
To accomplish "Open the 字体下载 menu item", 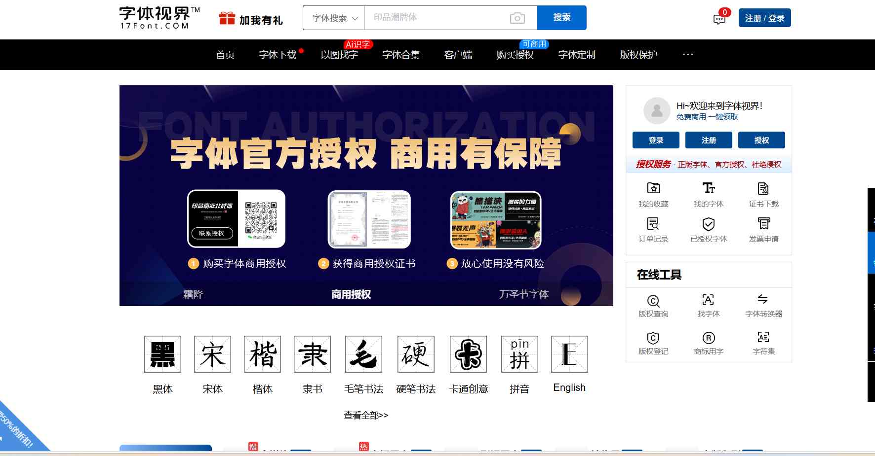I will coord(278,55).
